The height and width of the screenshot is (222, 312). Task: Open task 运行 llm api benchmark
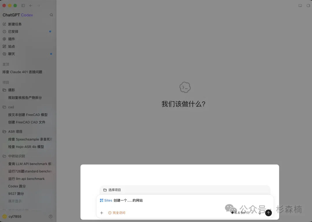click(27, 179)
